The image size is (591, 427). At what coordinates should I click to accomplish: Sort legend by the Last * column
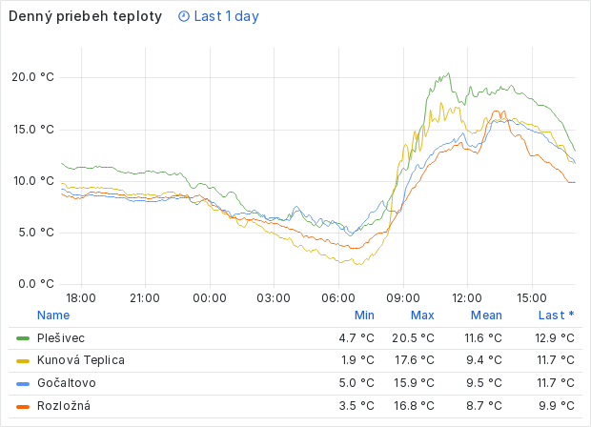tap(556, 315)
